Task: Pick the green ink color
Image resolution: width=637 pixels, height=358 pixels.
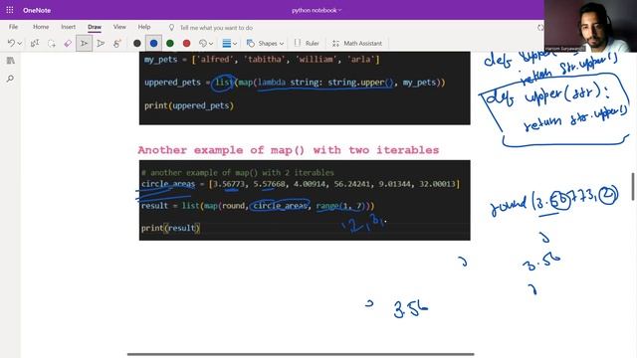Action: [170, 43]
